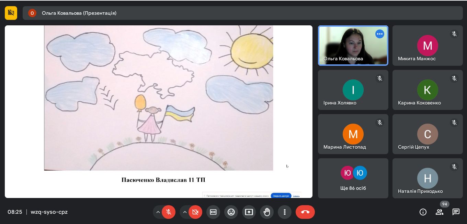Turn on the camera button
Image resolution: width=467 pixels, height=224 pixels.
pyautogui.click(x=195, y=212)
